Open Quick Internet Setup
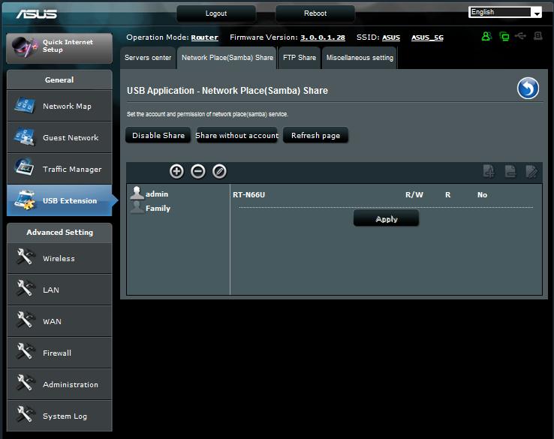 click(x=59, y=48)
